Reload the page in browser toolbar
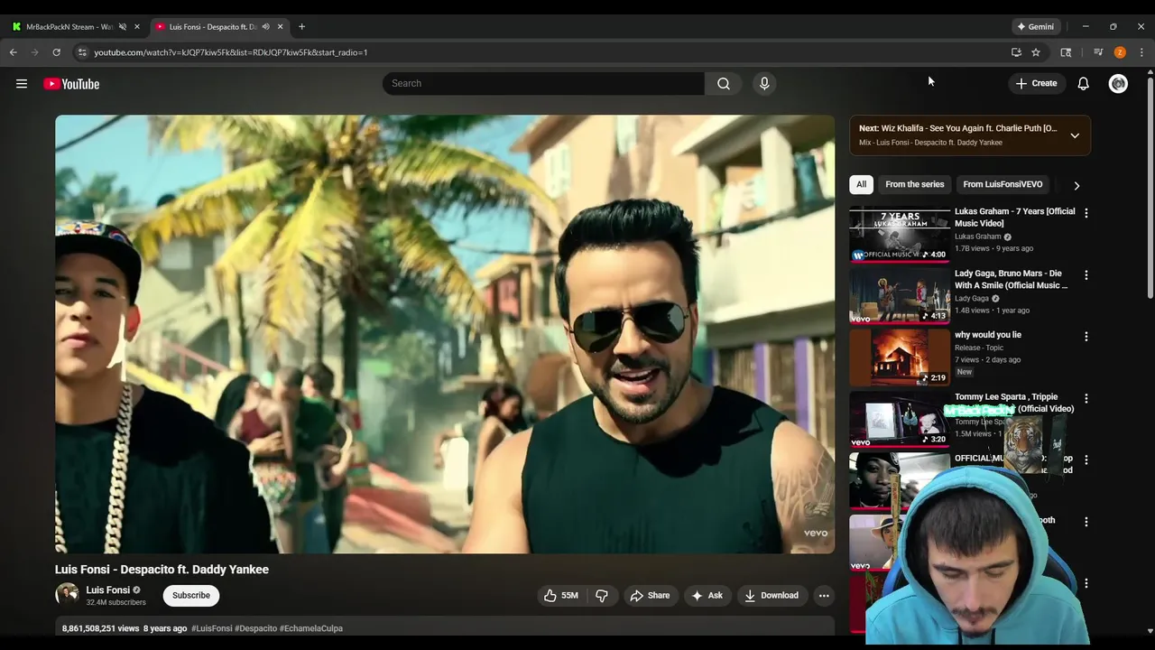The height and width of the screenshot is (650, 1155). pos(56,52)
